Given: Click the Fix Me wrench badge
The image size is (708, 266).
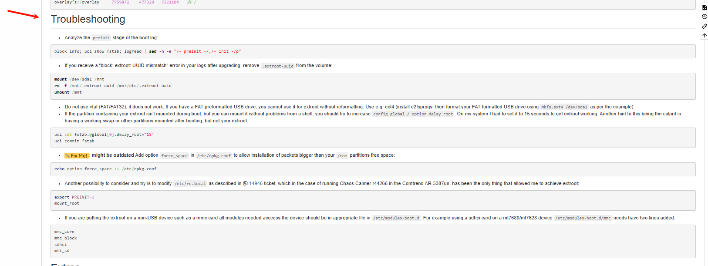Looking at the screenshot, I should point(76,155).
